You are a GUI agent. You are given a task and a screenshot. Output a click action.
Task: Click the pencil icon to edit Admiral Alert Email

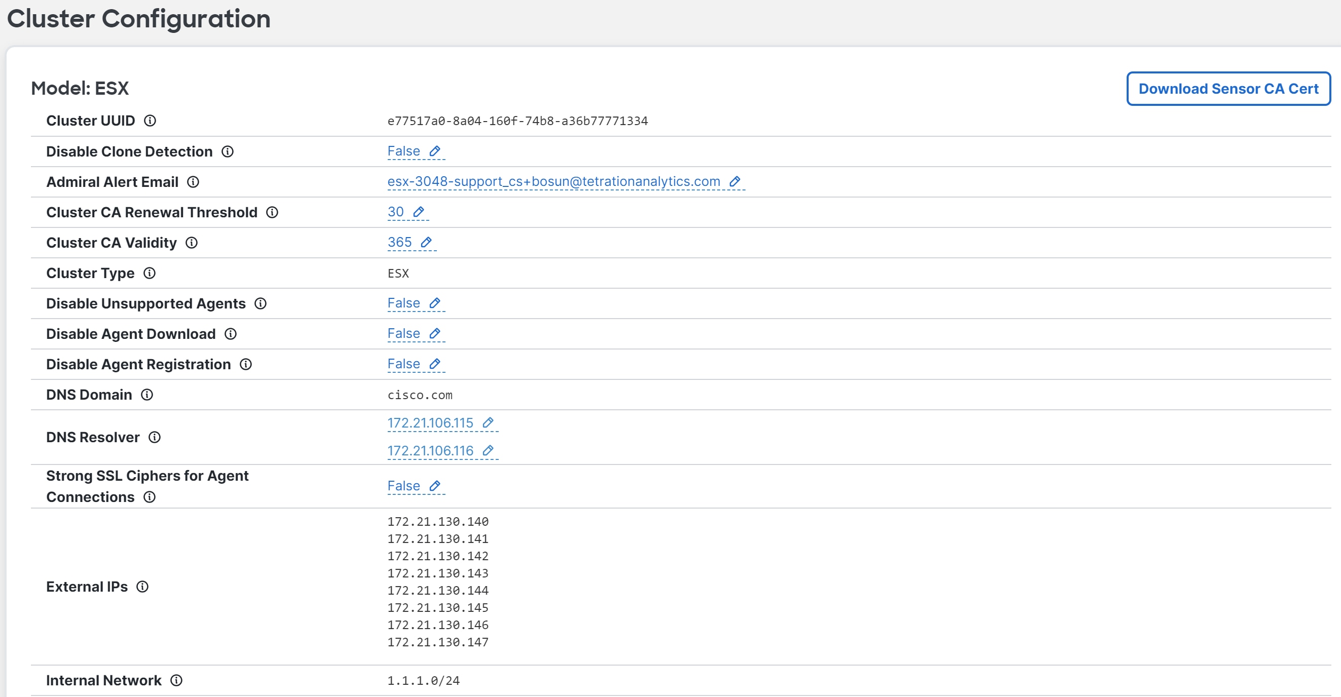tap(735, 181)
